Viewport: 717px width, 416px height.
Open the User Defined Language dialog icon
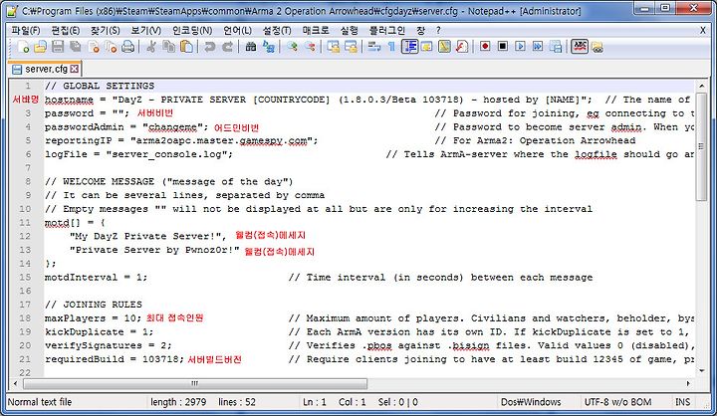426,47
